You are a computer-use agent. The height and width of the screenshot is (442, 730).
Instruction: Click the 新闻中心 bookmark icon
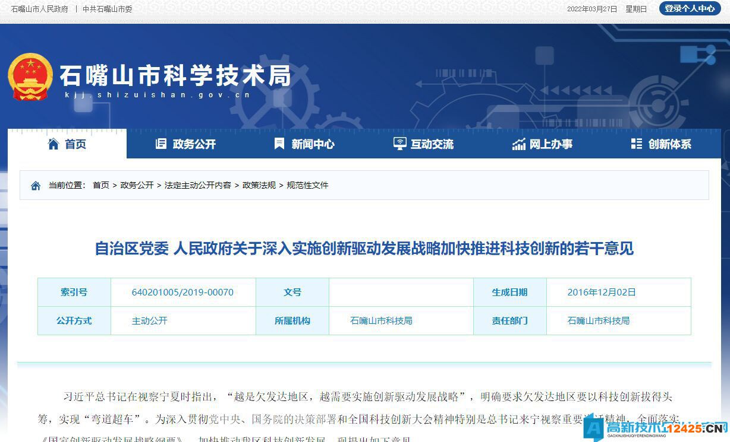click(x=279, y=144)
